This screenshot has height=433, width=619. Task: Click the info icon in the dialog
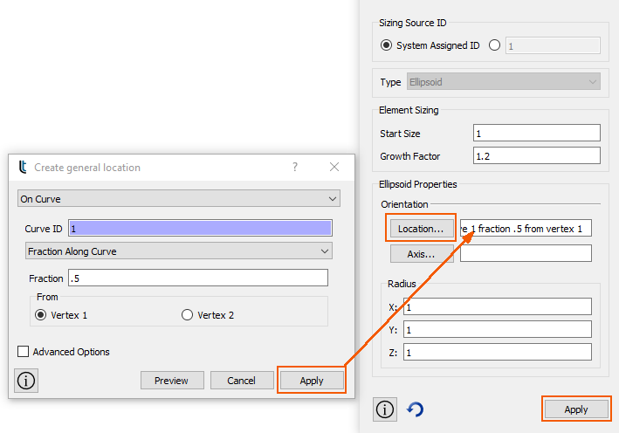27,381
